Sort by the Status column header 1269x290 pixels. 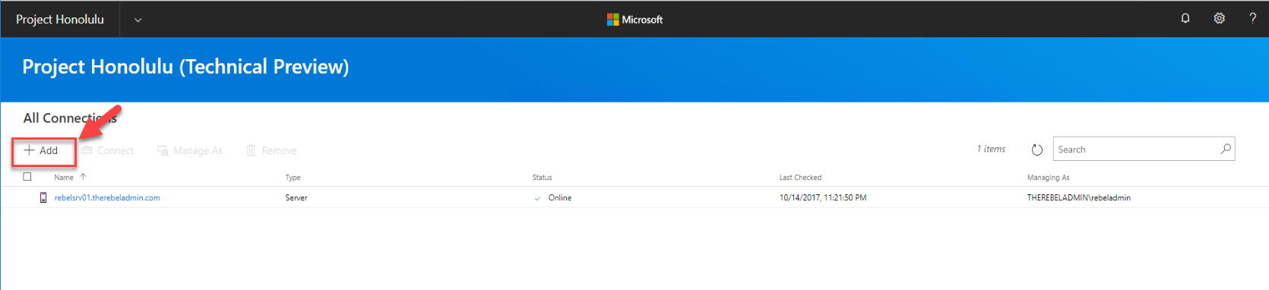coord(542,178)
